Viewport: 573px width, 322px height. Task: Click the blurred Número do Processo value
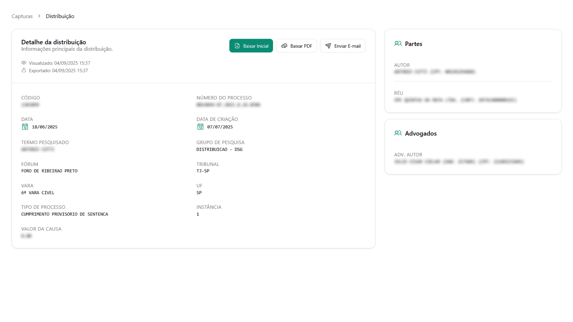(228, 105)
